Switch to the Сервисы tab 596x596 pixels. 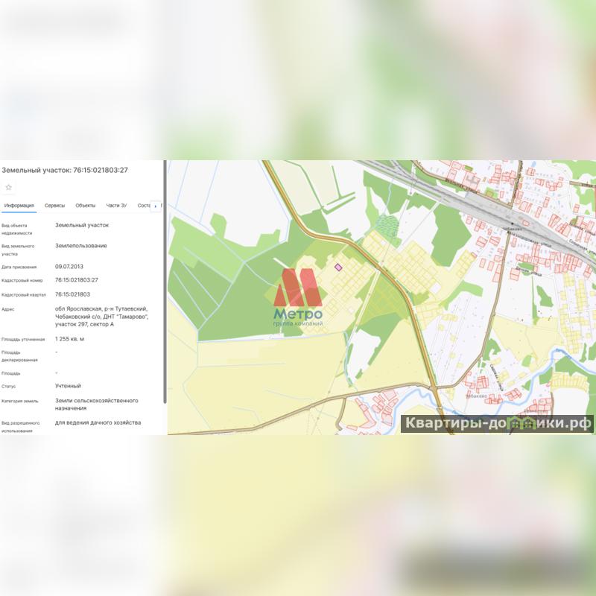[x=54, y=206]
